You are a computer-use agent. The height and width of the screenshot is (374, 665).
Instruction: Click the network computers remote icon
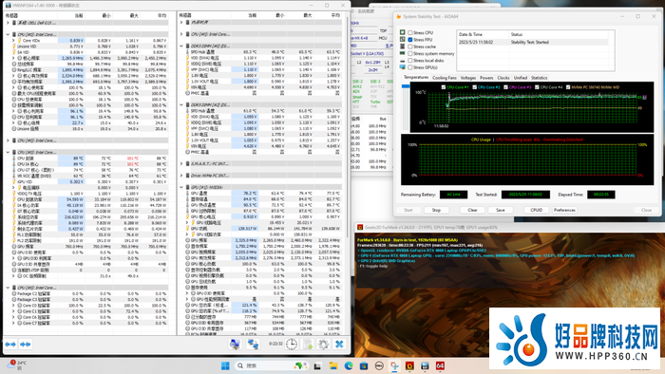point(254,345)
